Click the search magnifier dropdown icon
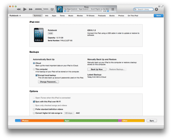 [135, 10]
